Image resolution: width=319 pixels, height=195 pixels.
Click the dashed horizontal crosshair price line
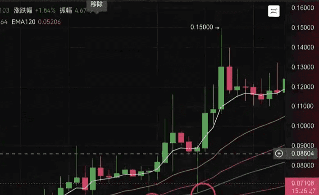tap(137, 154)
